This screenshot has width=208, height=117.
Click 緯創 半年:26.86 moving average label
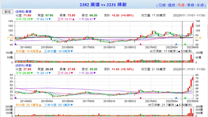pyautogui.click(x=24, y=73)
